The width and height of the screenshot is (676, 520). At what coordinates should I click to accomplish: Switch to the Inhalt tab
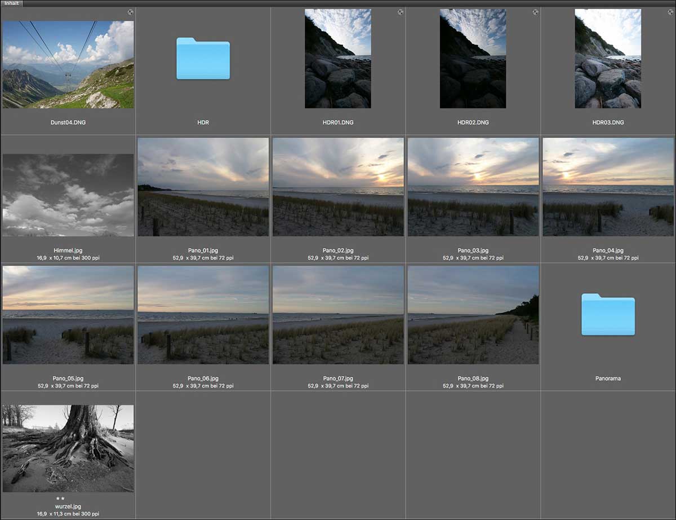[11, 3]
